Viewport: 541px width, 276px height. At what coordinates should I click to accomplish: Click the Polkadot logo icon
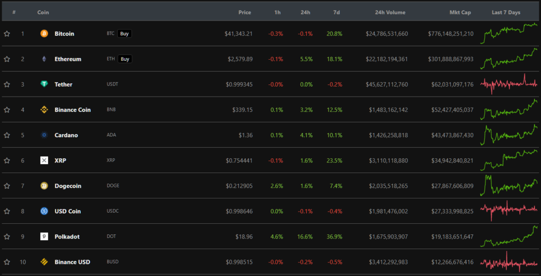44,236
